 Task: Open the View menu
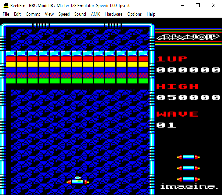(x=49, y=14)
